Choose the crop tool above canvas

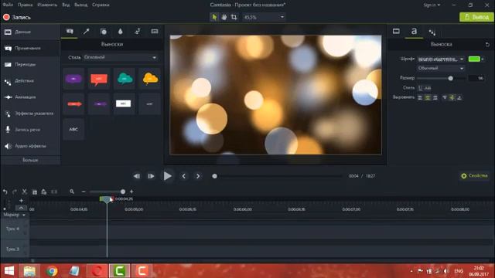click(234, 17)
